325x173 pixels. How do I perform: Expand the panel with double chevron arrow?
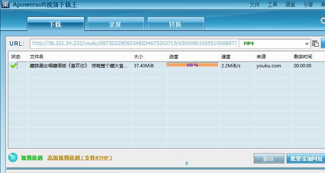click(187, 163)
